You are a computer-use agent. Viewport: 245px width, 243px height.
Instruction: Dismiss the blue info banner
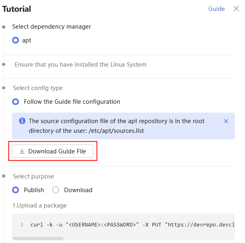(226, 121)
